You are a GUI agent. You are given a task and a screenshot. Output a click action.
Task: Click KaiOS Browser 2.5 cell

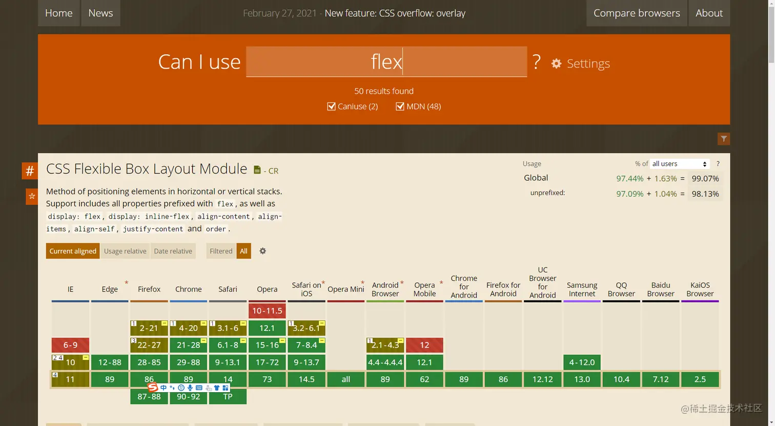point(700,379)
